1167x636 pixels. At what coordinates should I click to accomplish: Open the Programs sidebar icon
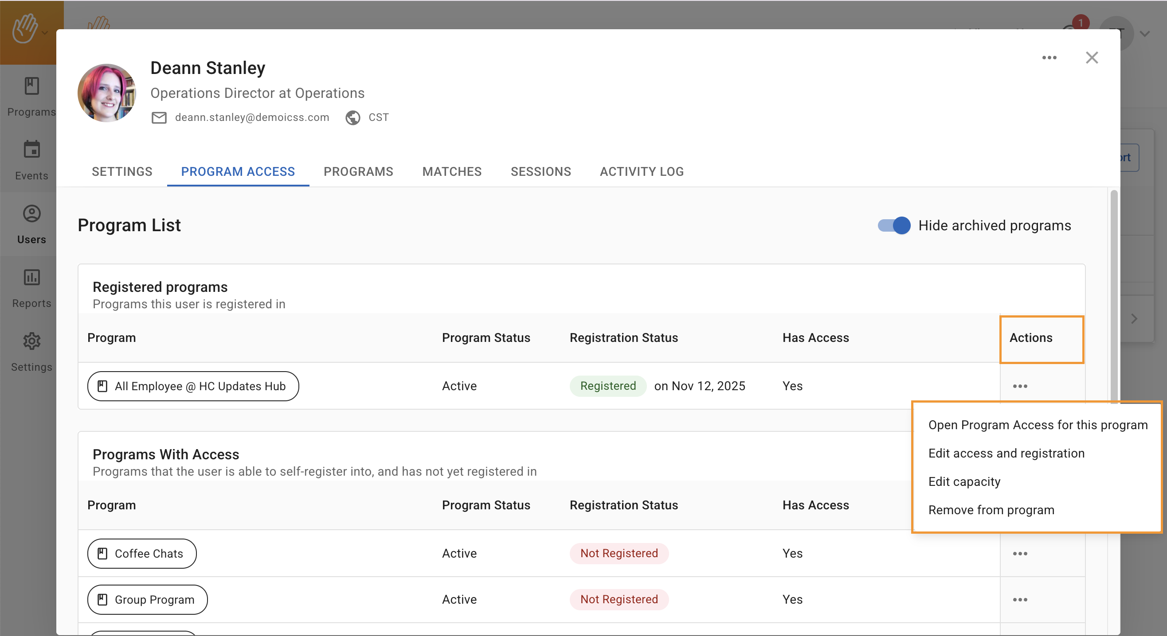point(32,86)
